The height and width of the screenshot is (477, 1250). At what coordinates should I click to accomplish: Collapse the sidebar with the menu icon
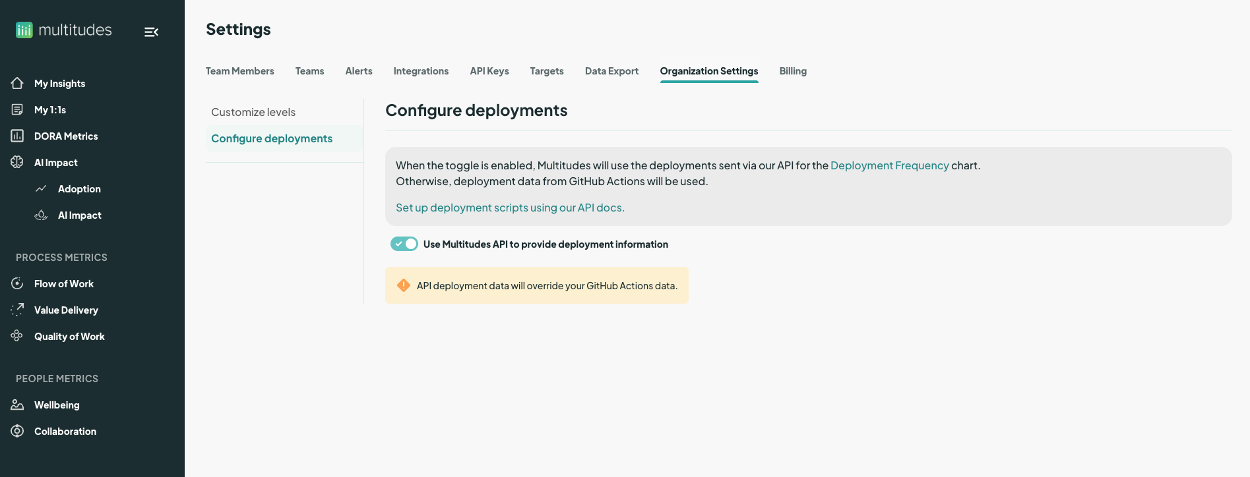pos(151,32)
